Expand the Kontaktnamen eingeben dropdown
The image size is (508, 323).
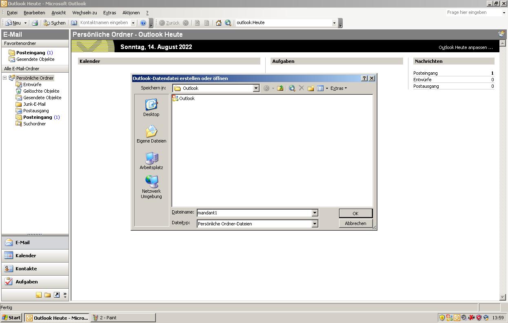133,23
